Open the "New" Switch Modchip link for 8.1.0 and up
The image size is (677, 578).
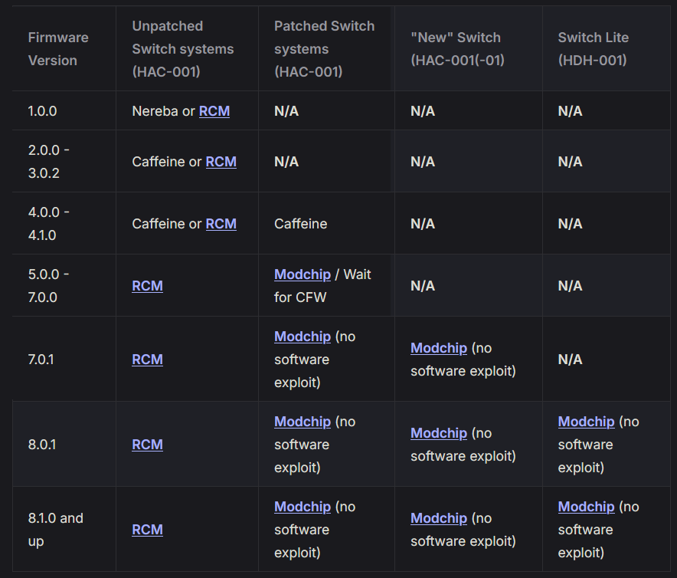[x=439, y=518]
